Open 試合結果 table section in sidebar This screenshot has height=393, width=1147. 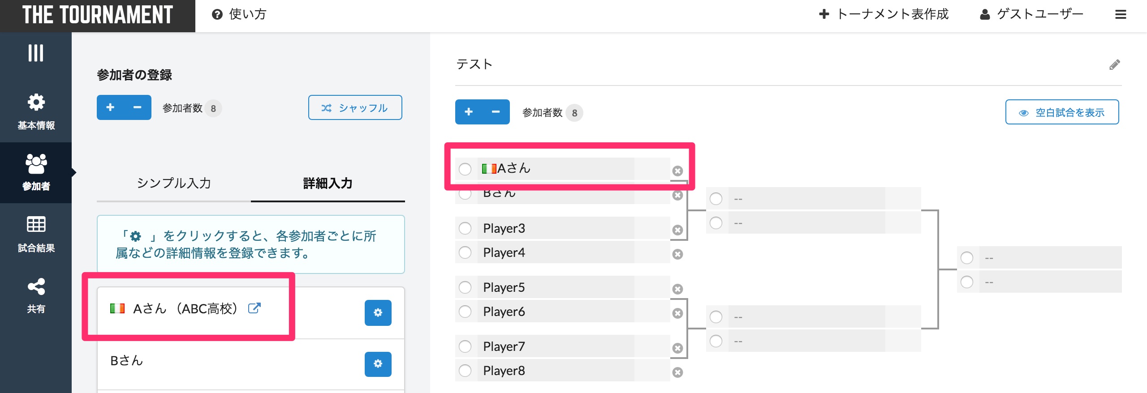[x=36, y=234]
